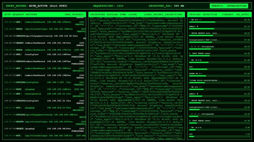Select the PAYLOAD INJECTION panel title
This screenshot has height=142, width=254.
tap(203, 15)
